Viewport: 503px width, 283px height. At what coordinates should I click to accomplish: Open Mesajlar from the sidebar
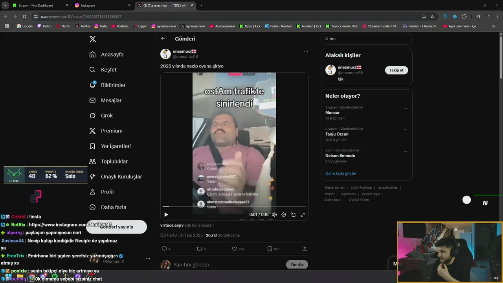(105, 100)
